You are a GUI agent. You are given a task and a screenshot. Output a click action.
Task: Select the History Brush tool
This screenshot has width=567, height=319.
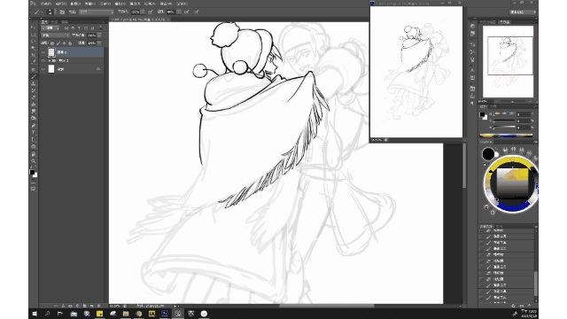coord(34,90)
